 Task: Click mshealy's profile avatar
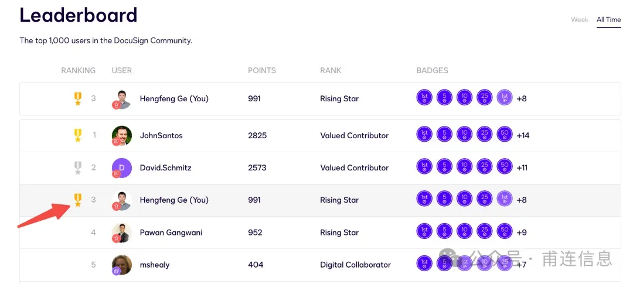(122, 265)
